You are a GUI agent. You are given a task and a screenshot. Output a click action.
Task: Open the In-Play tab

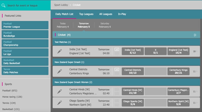[x=122, y=14]
